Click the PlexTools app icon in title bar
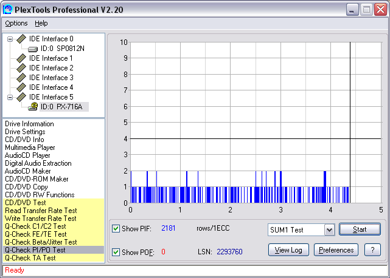390x278 pixels. pyautogui.click(x=7, y=10)
